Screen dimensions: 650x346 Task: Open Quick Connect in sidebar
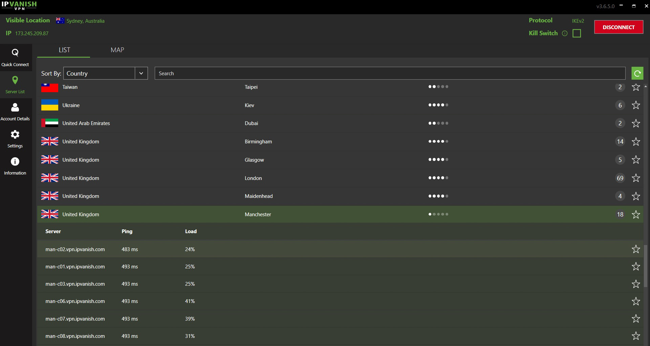(x=15, y=58)
